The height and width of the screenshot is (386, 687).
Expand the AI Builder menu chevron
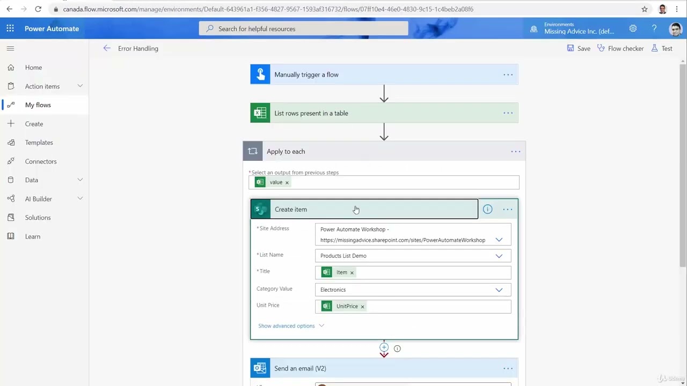pos(80,198)
